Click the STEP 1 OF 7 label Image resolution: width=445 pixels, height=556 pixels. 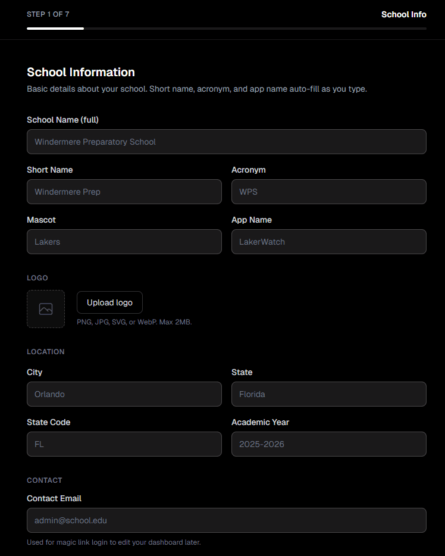tap(48, 14)
